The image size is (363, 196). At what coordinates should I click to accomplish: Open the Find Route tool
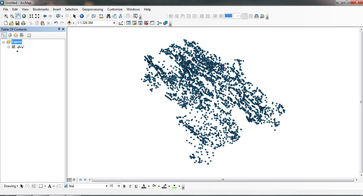[x=115, y=16]
